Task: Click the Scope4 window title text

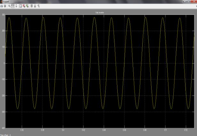Action: tap(6, 2)
